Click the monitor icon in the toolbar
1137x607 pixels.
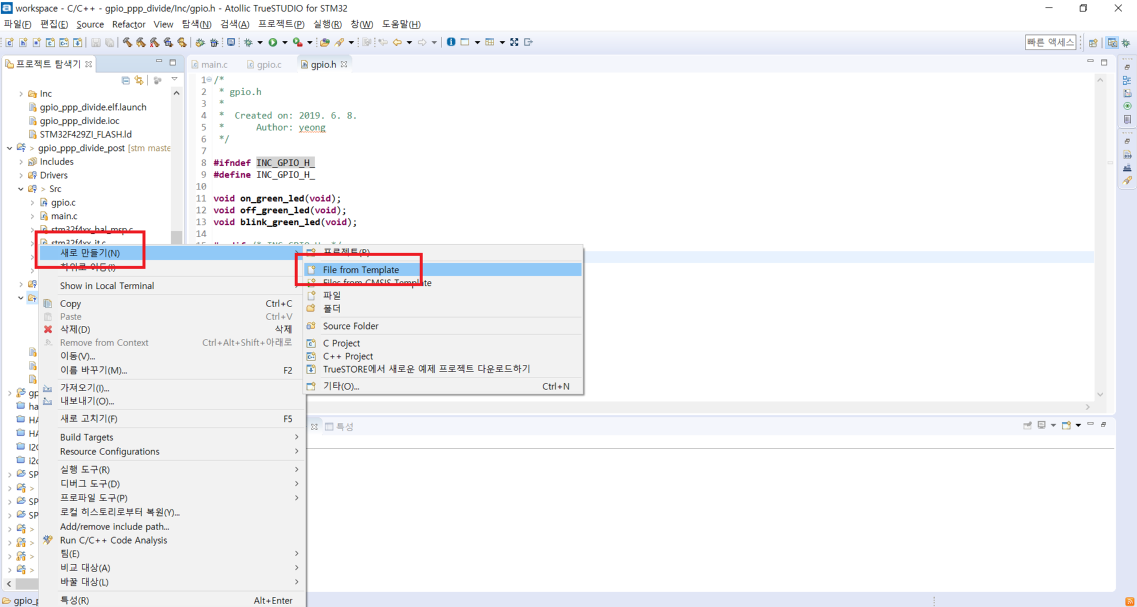pyautogui.click(x=231, y=42)
